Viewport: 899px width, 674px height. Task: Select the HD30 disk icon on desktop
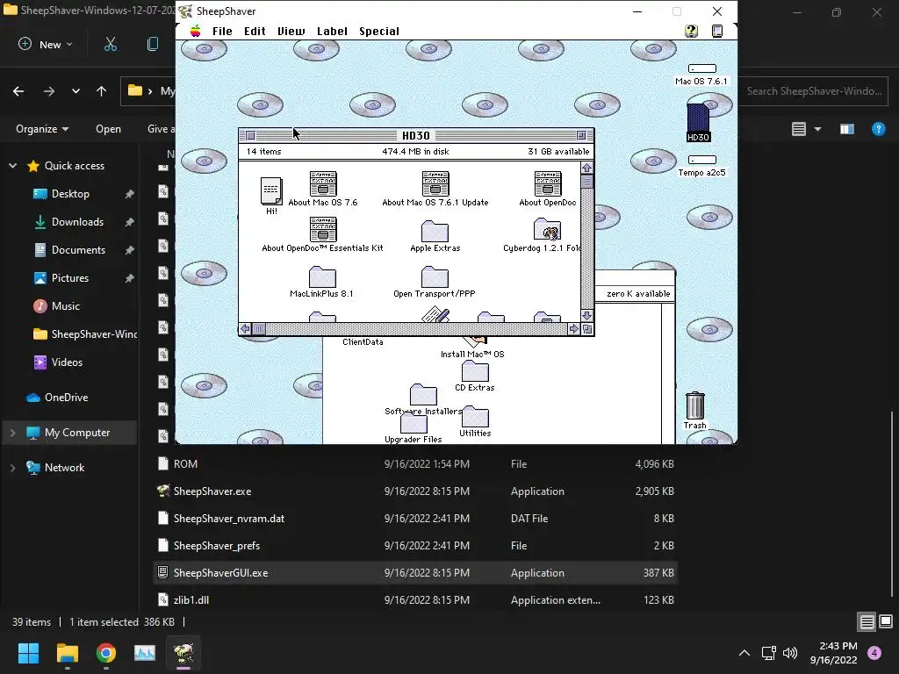tap(698, 118)
